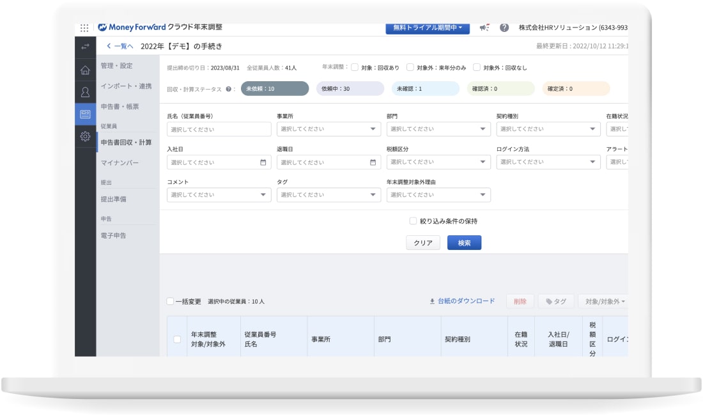
Task: Open the コメント filter dropdown
Action: tap(219, 195)
